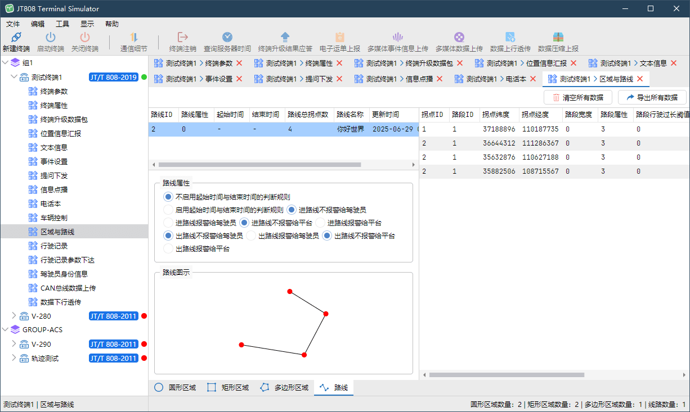
Task: Select 启用起始时间与结束时间的判断规则 radio option
Action: click(168, 210)
